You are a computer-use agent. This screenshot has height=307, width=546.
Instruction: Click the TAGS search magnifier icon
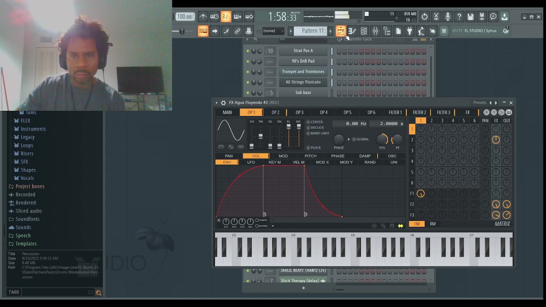click(x=99, y=293)
